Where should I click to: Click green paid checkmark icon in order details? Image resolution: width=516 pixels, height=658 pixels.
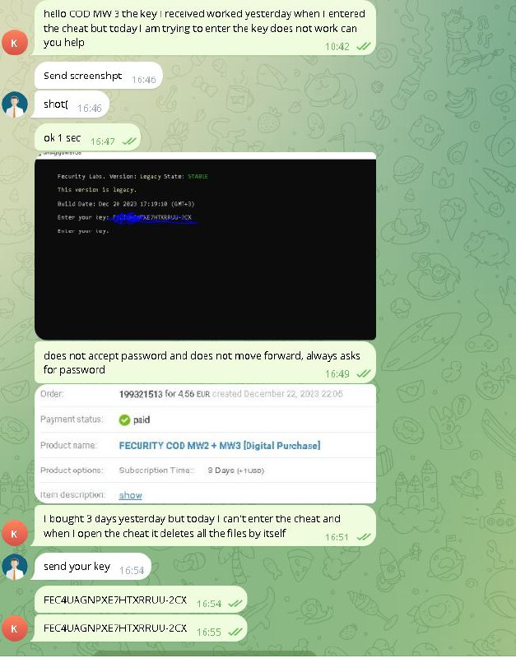[x=125, y=419]
